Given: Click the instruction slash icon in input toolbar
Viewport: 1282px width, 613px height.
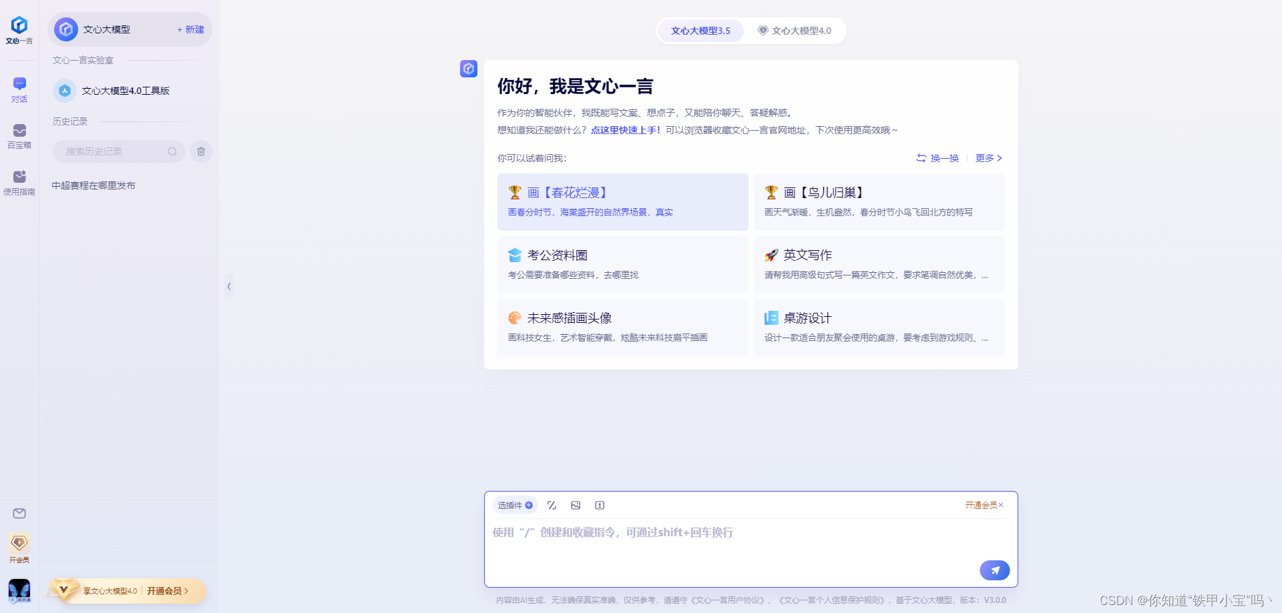Looking at the screenshot, I should click(552, 505).
